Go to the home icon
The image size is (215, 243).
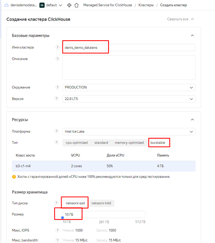[76, 5]
